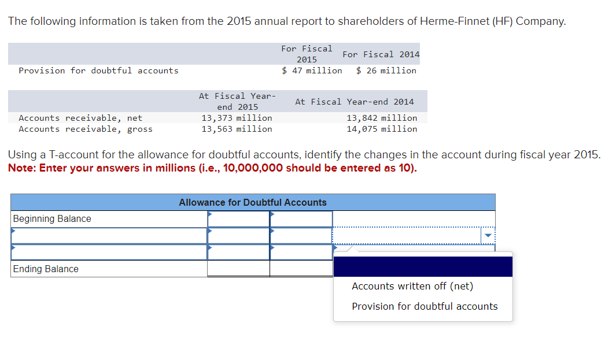Click the Ending Balance credit input cell
The image size is (616, 349).
pyautogui.click(x=301, y=269)
